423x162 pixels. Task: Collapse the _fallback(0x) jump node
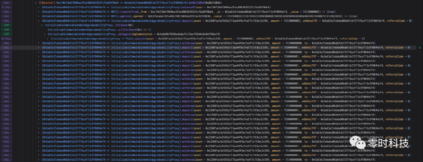pyautogui.click(x=42, y=25)
